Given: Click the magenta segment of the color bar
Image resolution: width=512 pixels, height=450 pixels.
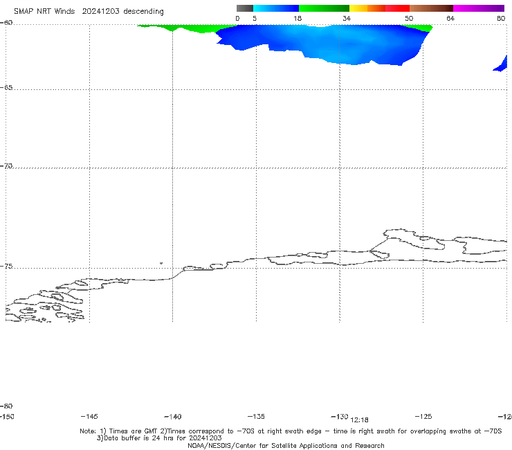Looking at the screenshot, I should (479, 8).
